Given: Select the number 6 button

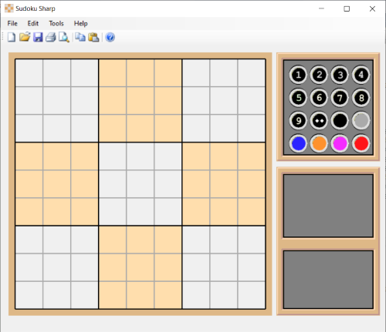Looking at the screenshot, I should 319,98.
